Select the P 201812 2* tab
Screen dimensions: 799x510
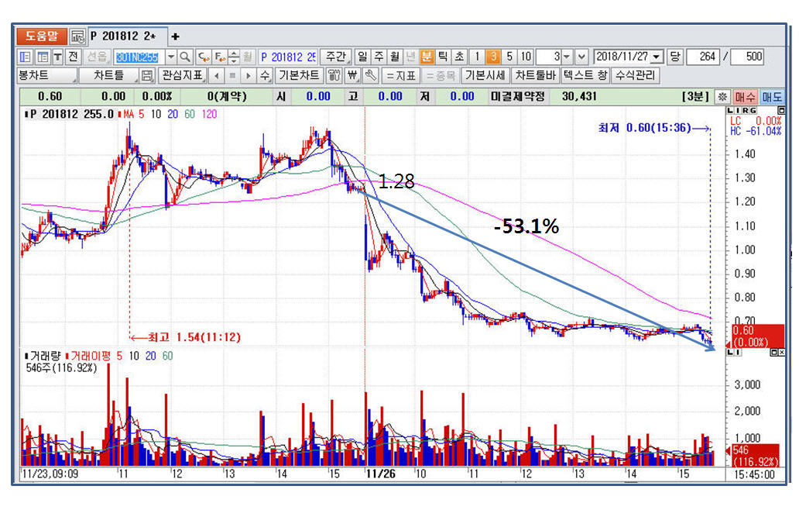(123, 36)
